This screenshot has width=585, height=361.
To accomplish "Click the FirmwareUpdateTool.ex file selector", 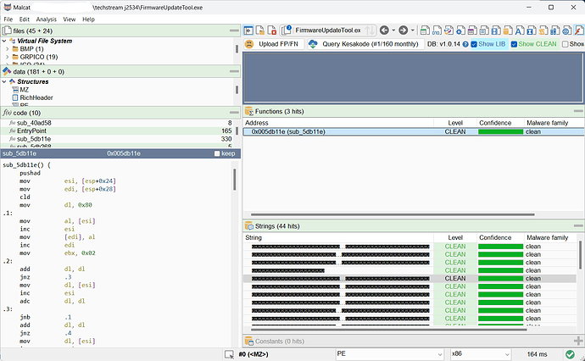I will (328, 31).
